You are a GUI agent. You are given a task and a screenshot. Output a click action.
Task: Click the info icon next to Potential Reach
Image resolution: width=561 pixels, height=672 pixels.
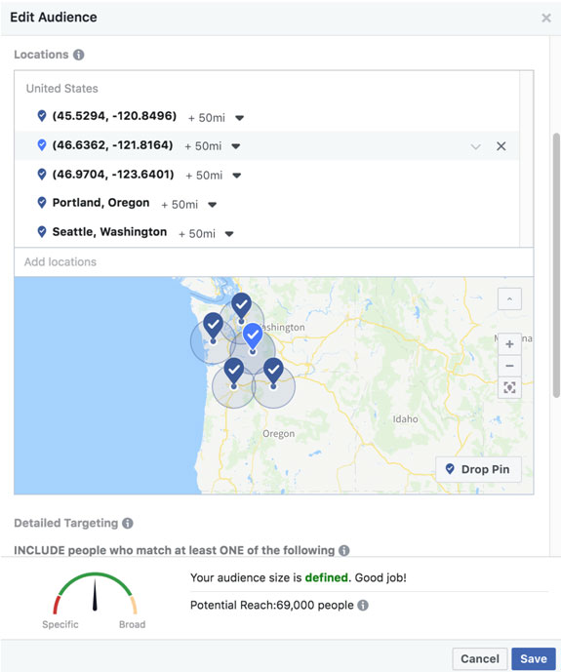point(363,605)
